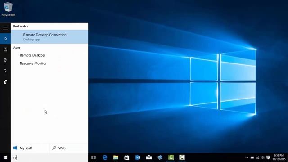
Task: Open the Feedback person icon in sidebar
Action: click(5, 82)
